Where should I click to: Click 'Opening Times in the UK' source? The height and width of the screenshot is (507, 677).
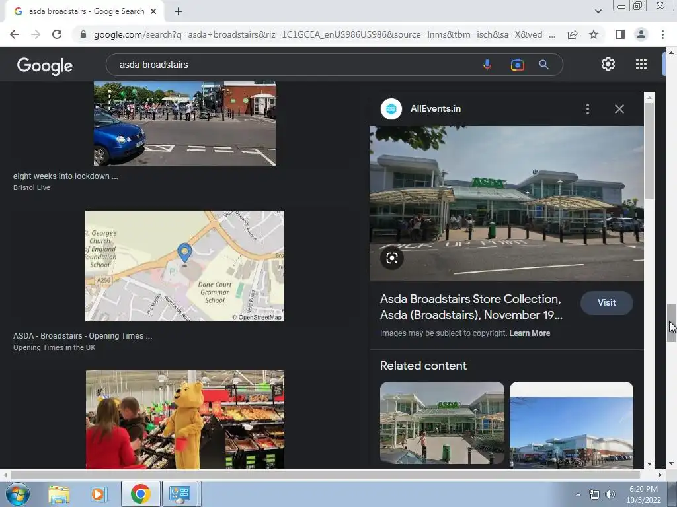point(54,347)
